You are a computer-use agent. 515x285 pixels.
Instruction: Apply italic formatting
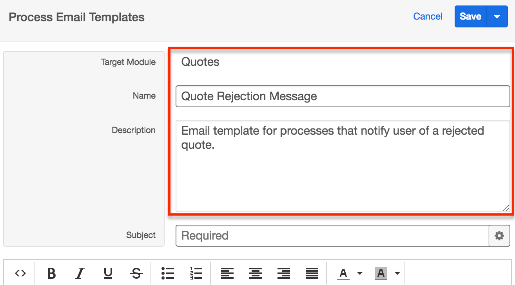coord(80,273)
